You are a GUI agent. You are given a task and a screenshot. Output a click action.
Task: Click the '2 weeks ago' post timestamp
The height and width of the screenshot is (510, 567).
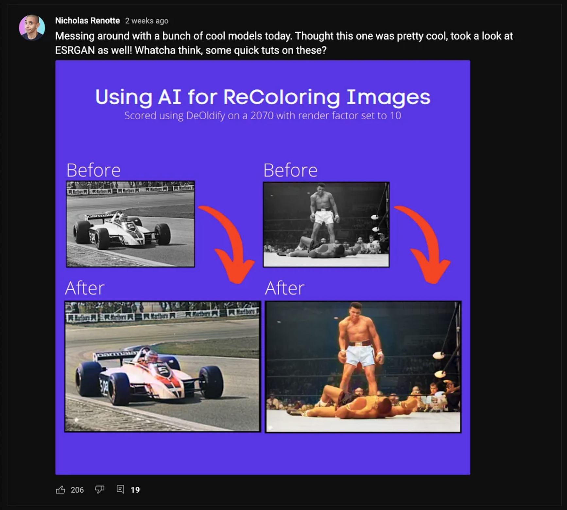(146, 21)
